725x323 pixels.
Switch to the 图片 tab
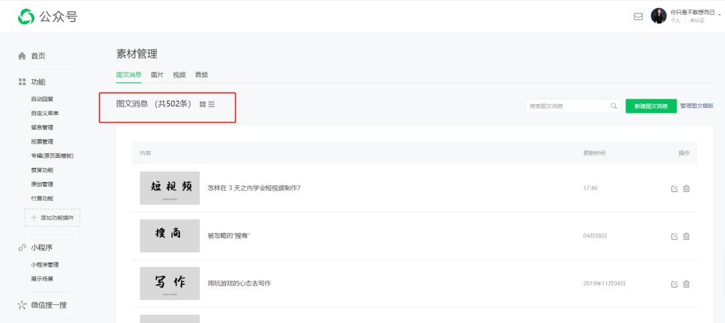157,75
